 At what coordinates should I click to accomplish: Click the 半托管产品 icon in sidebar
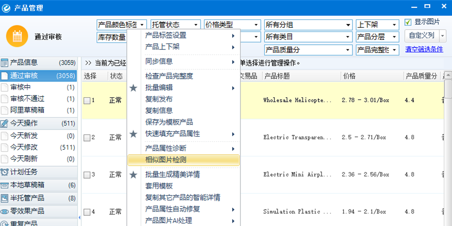click(x=5, y=198)
